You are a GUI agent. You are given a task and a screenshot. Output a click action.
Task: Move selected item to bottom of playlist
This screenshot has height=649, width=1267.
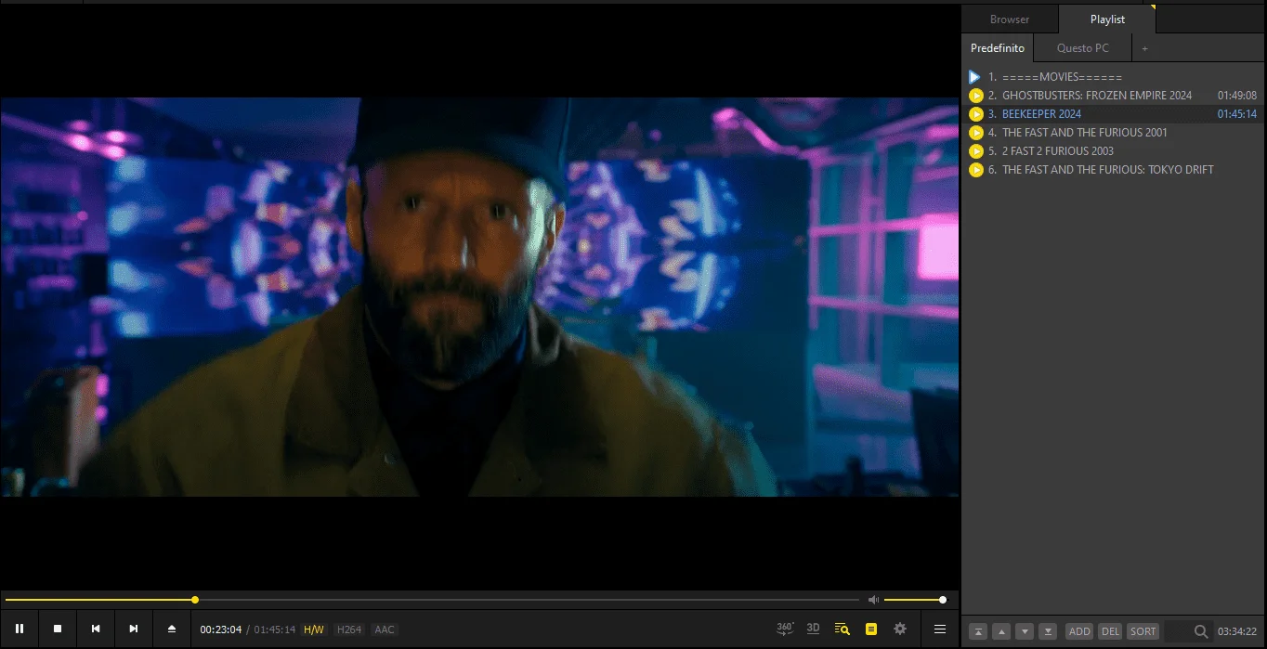pos(1048,631)
